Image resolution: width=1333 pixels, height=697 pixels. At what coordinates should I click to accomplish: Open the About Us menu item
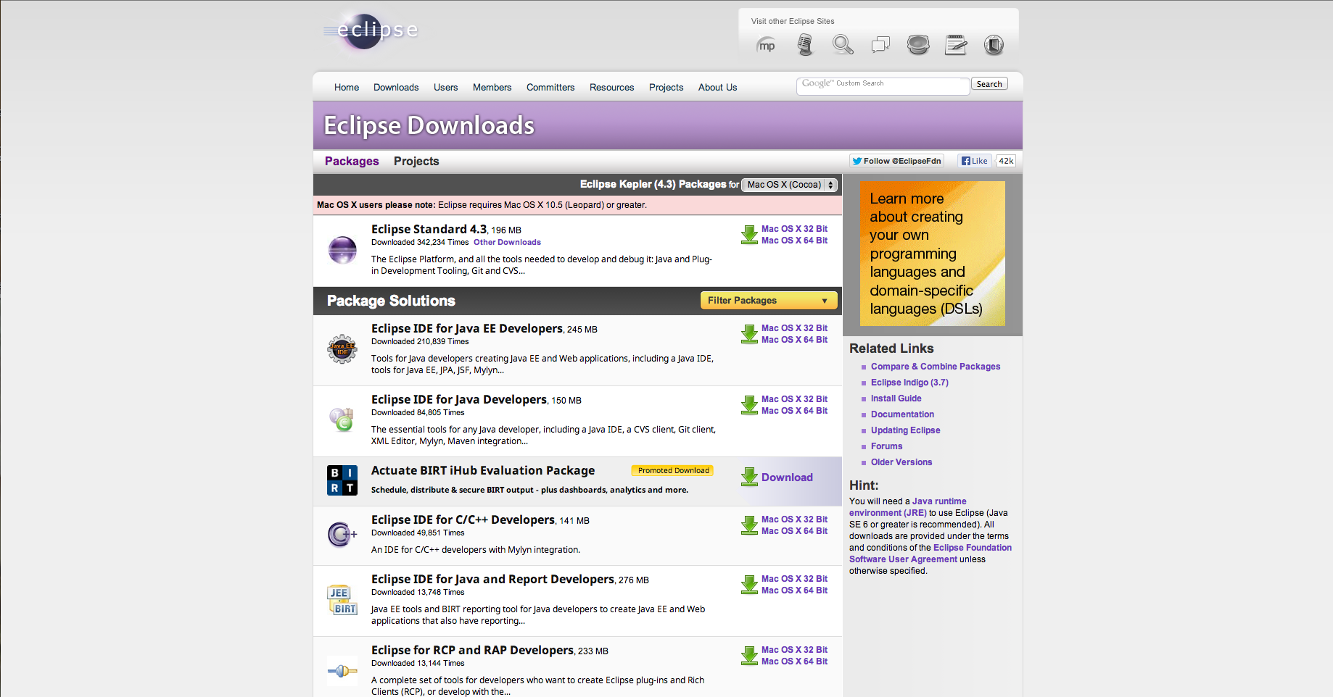(718, 88)
